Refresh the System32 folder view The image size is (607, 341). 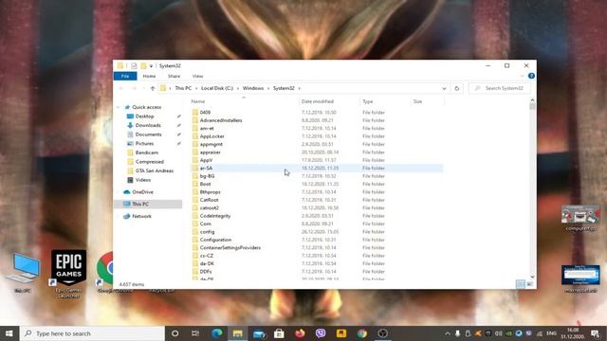click(457, 88)
